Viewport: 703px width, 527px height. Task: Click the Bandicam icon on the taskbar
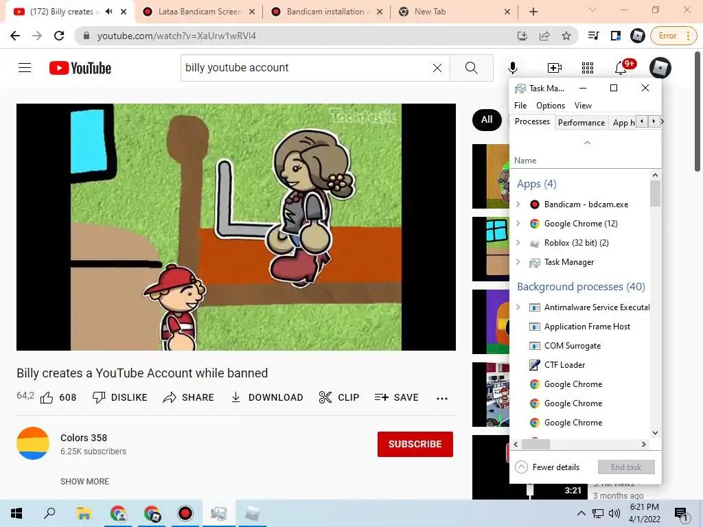coord(185,513)
